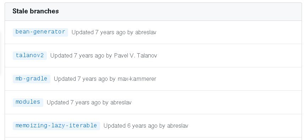Click '7 years ago' beside mb-gradle
Image resolution: width=308 pixels, height=140 pixels.
pos(93,79)
